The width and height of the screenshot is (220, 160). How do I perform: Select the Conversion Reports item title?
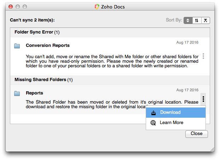click(48, 45)
